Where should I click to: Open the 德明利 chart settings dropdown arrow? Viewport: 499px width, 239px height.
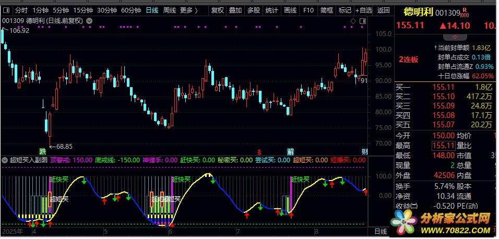[90, 21]
